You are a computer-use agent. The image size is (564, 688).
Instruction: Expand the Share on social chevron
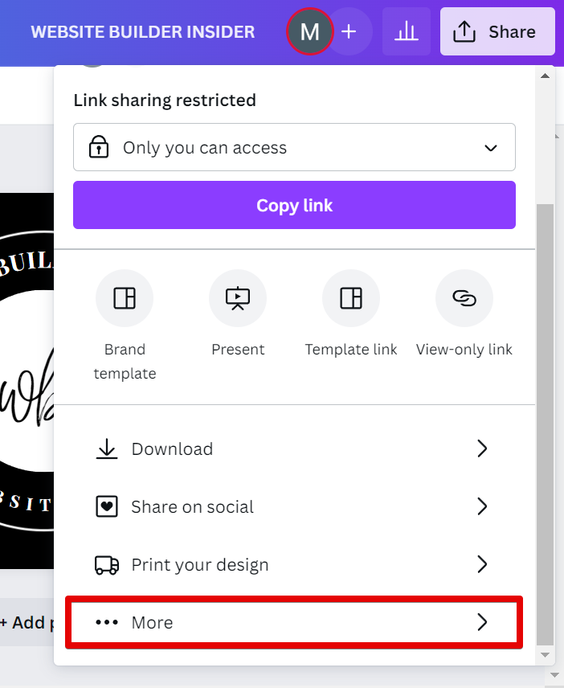pyautogui.click(x=482, y=507)
